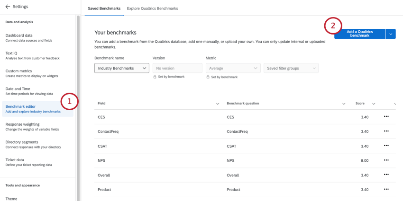
Task: Sort by the Score column arrow
Action: pyautogui.click(x=374, y=104)
